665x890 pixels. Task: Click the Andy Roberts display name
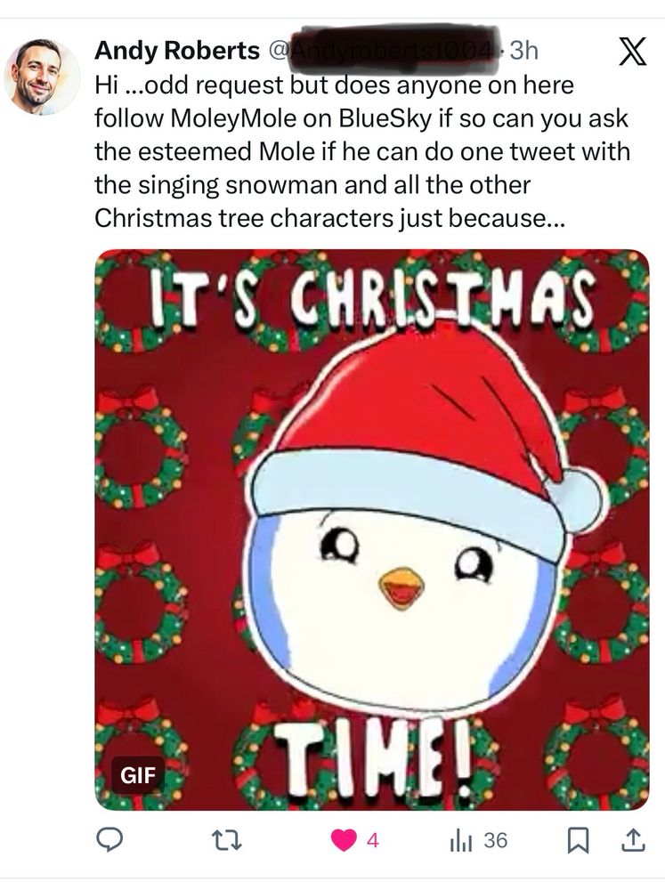point(177,52)
